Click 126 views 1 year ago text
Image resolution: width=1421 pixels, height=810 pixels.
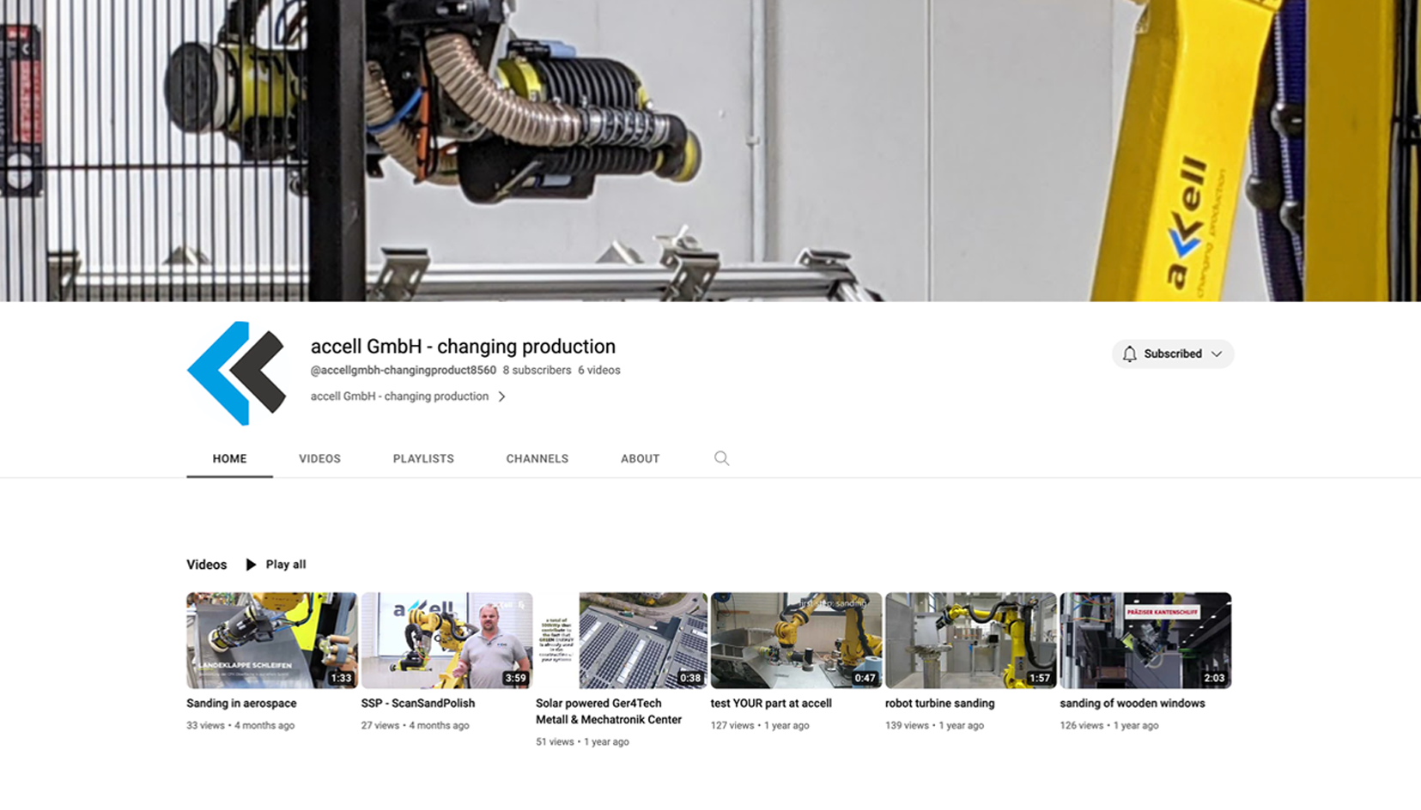1108,725
